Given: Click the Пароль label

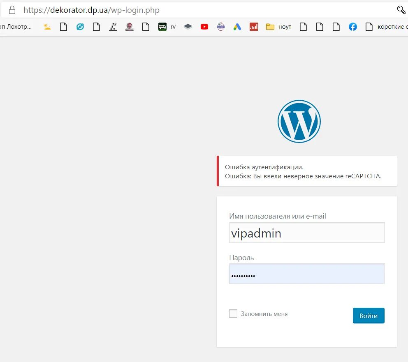Looking at the screenshot, I should pyautogui.click(x=241, y=258).
